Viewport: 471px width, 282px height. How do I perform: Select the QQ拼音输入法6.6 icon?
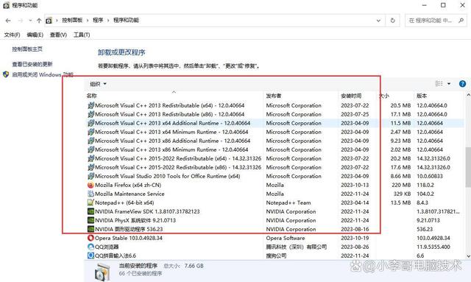pyautogui.click(x=91, y=255)
